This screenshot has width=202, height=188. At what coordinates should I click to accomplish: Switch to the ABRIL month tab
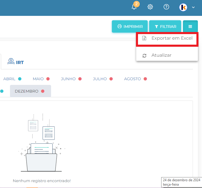12,79
